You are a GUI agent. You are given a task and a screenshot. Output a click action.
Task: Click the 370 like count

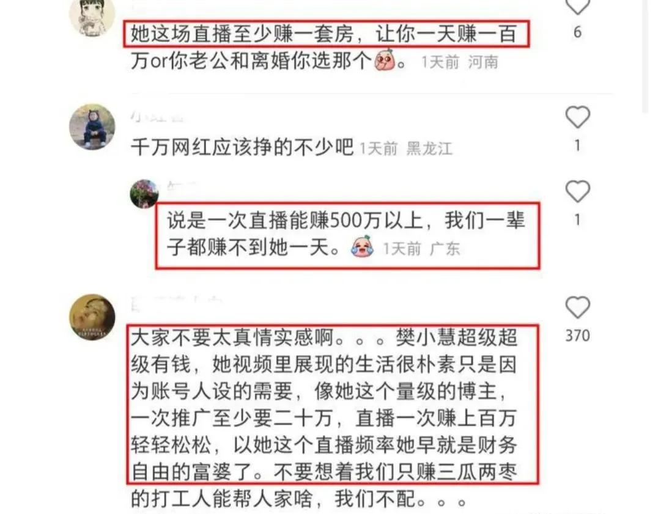(577, 336)
